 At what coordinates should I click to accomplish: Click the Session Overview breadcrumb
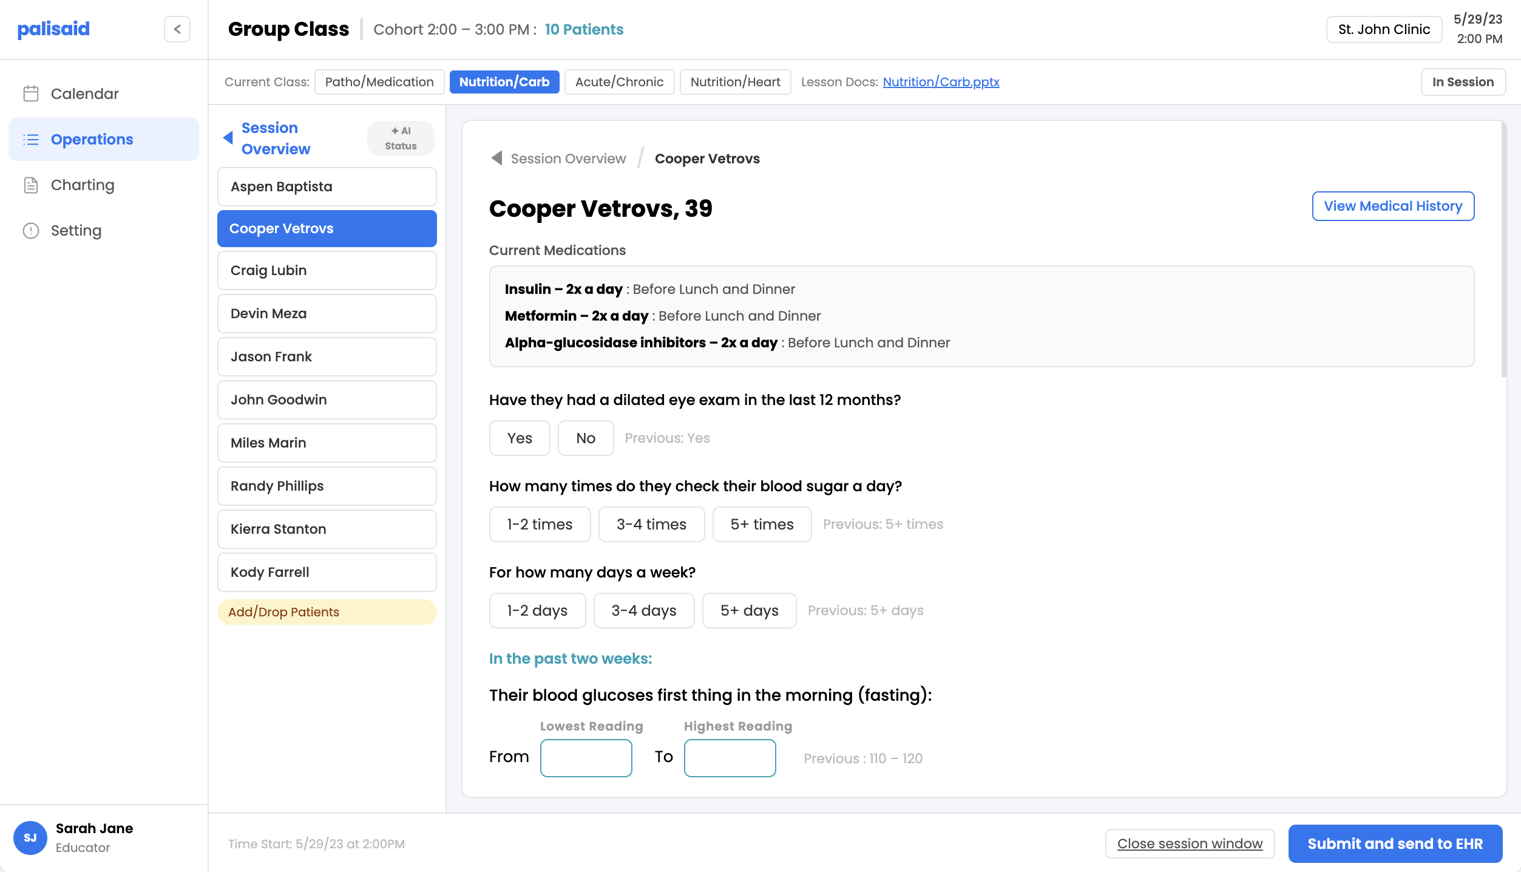point(568,158)
